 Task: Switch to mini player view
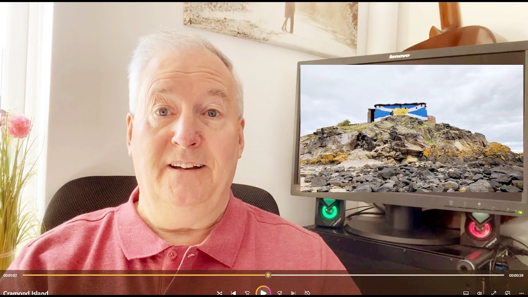click(x=507, y=293)
